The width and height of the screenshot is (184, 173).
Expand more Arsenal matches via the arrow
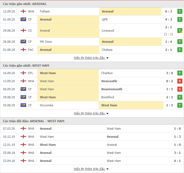(x=107, y=58)
